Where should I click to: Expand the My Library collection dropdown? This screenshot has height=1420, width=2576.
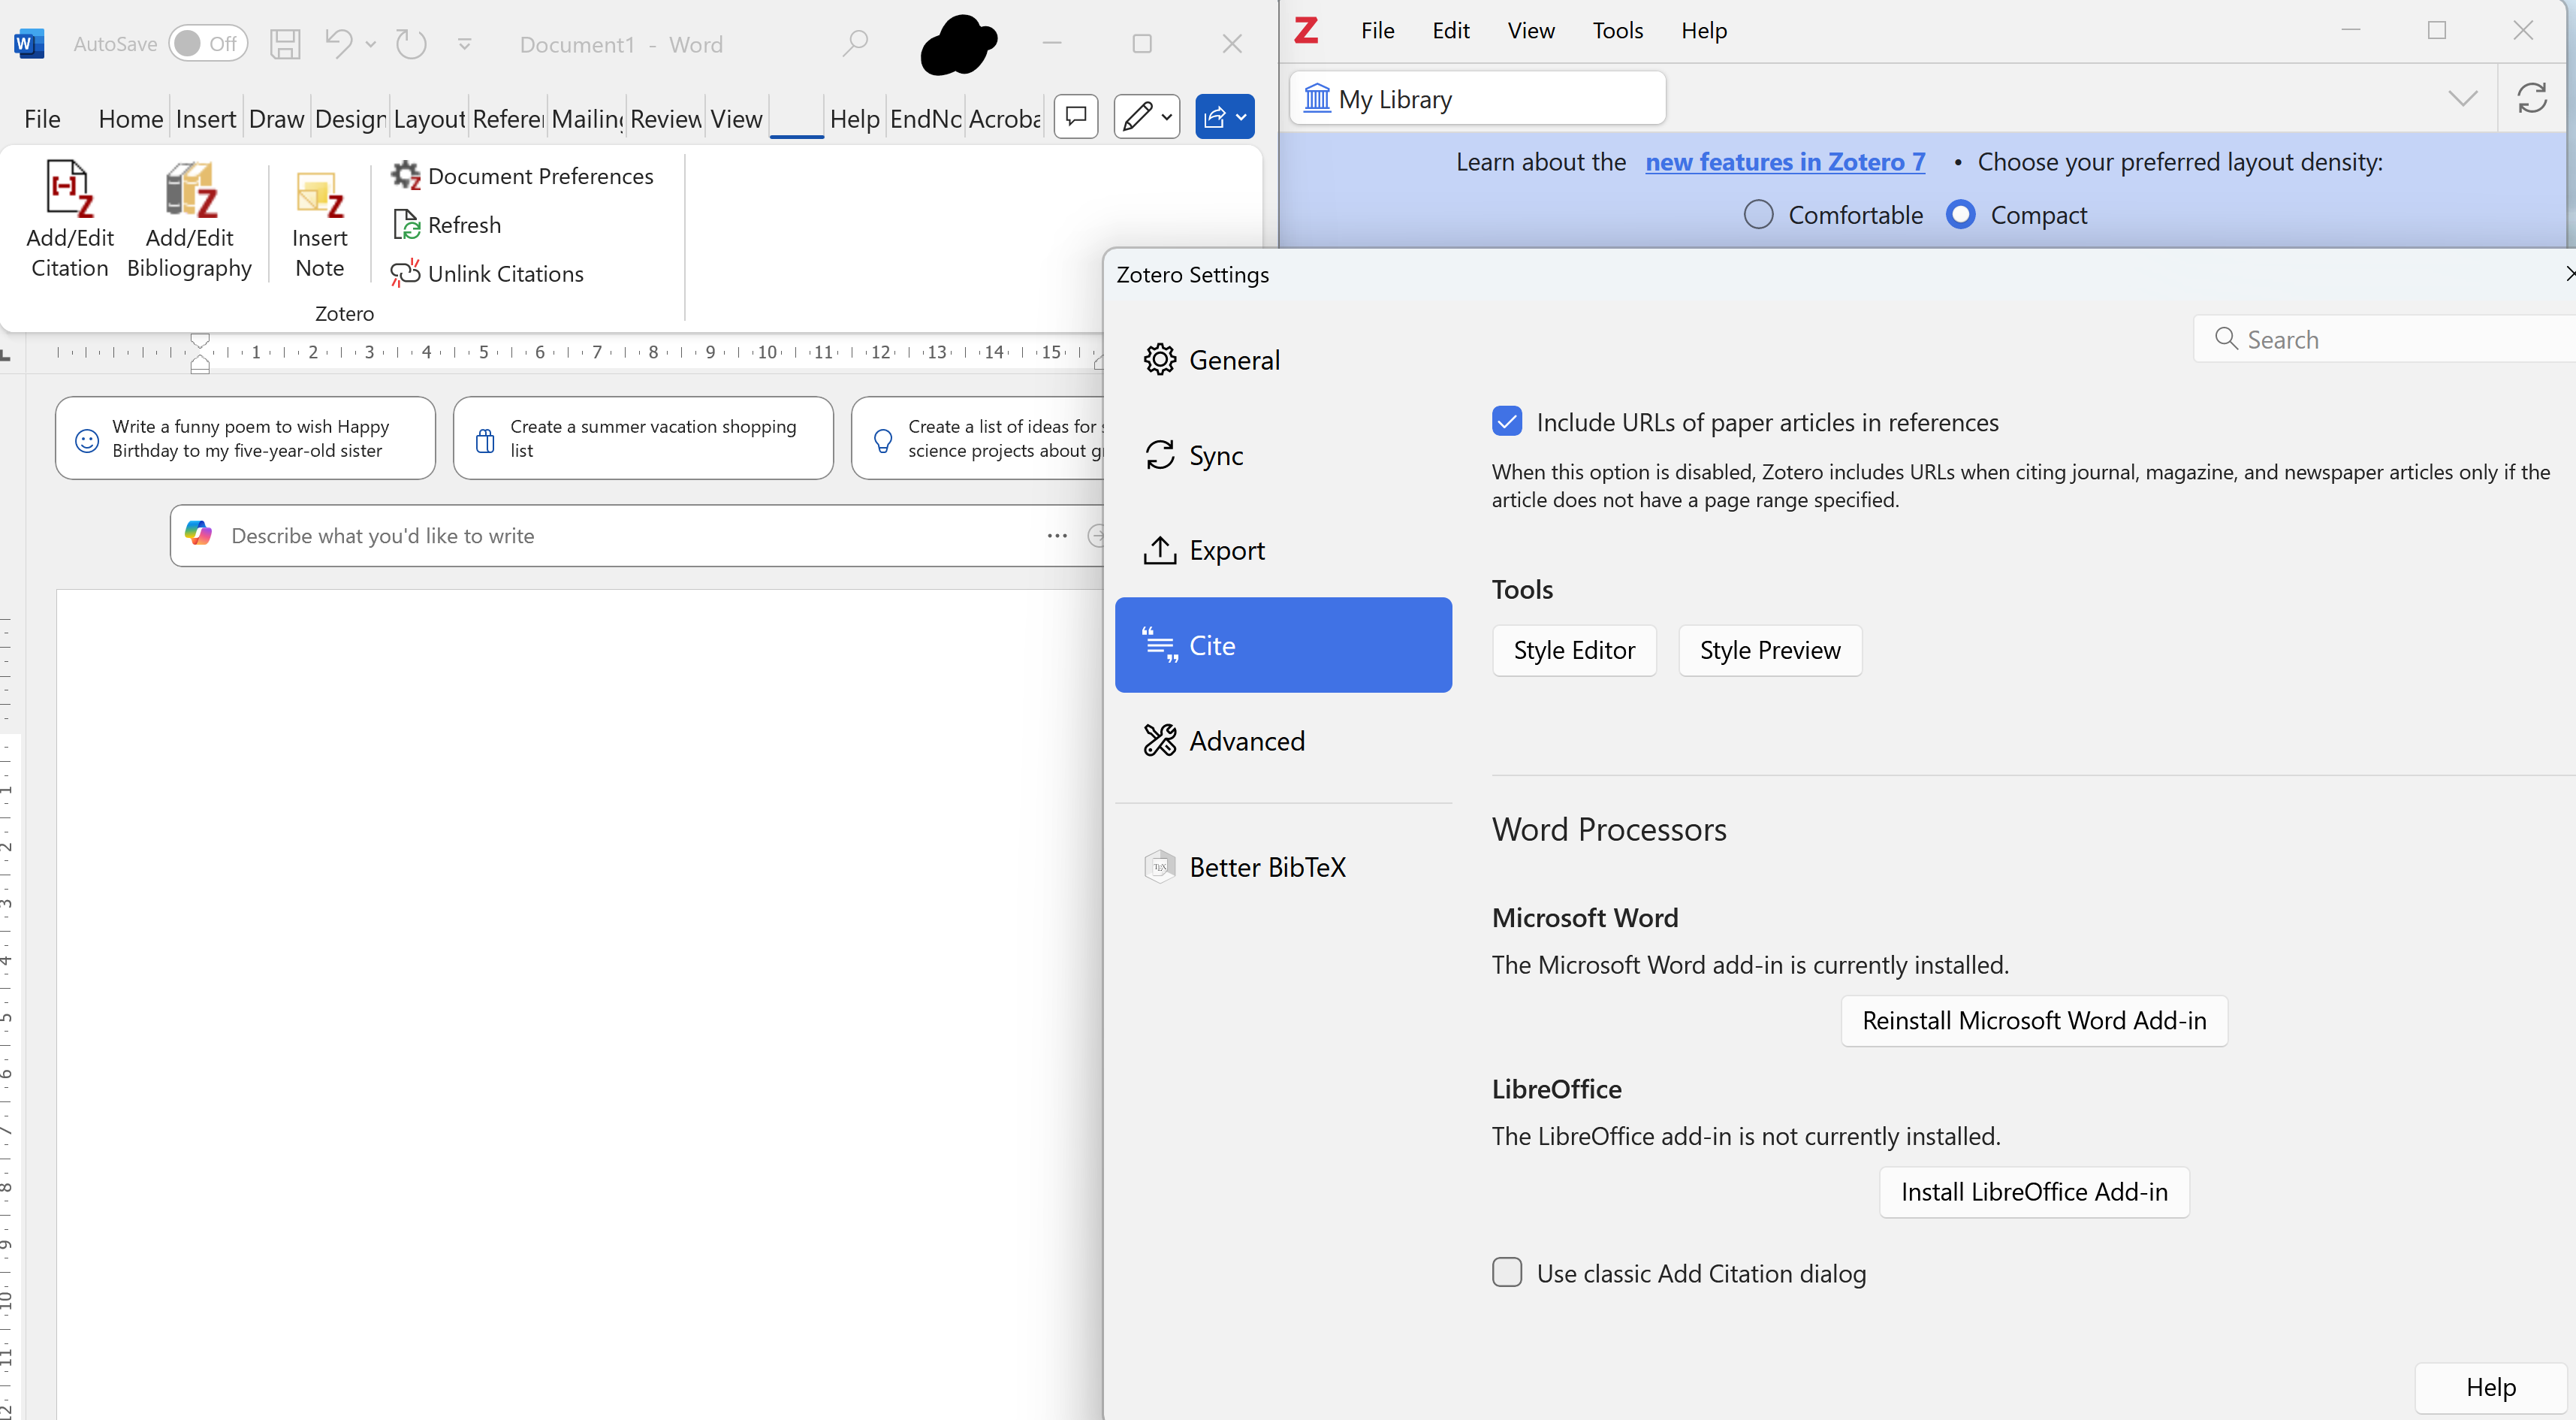coord(2462,98)
